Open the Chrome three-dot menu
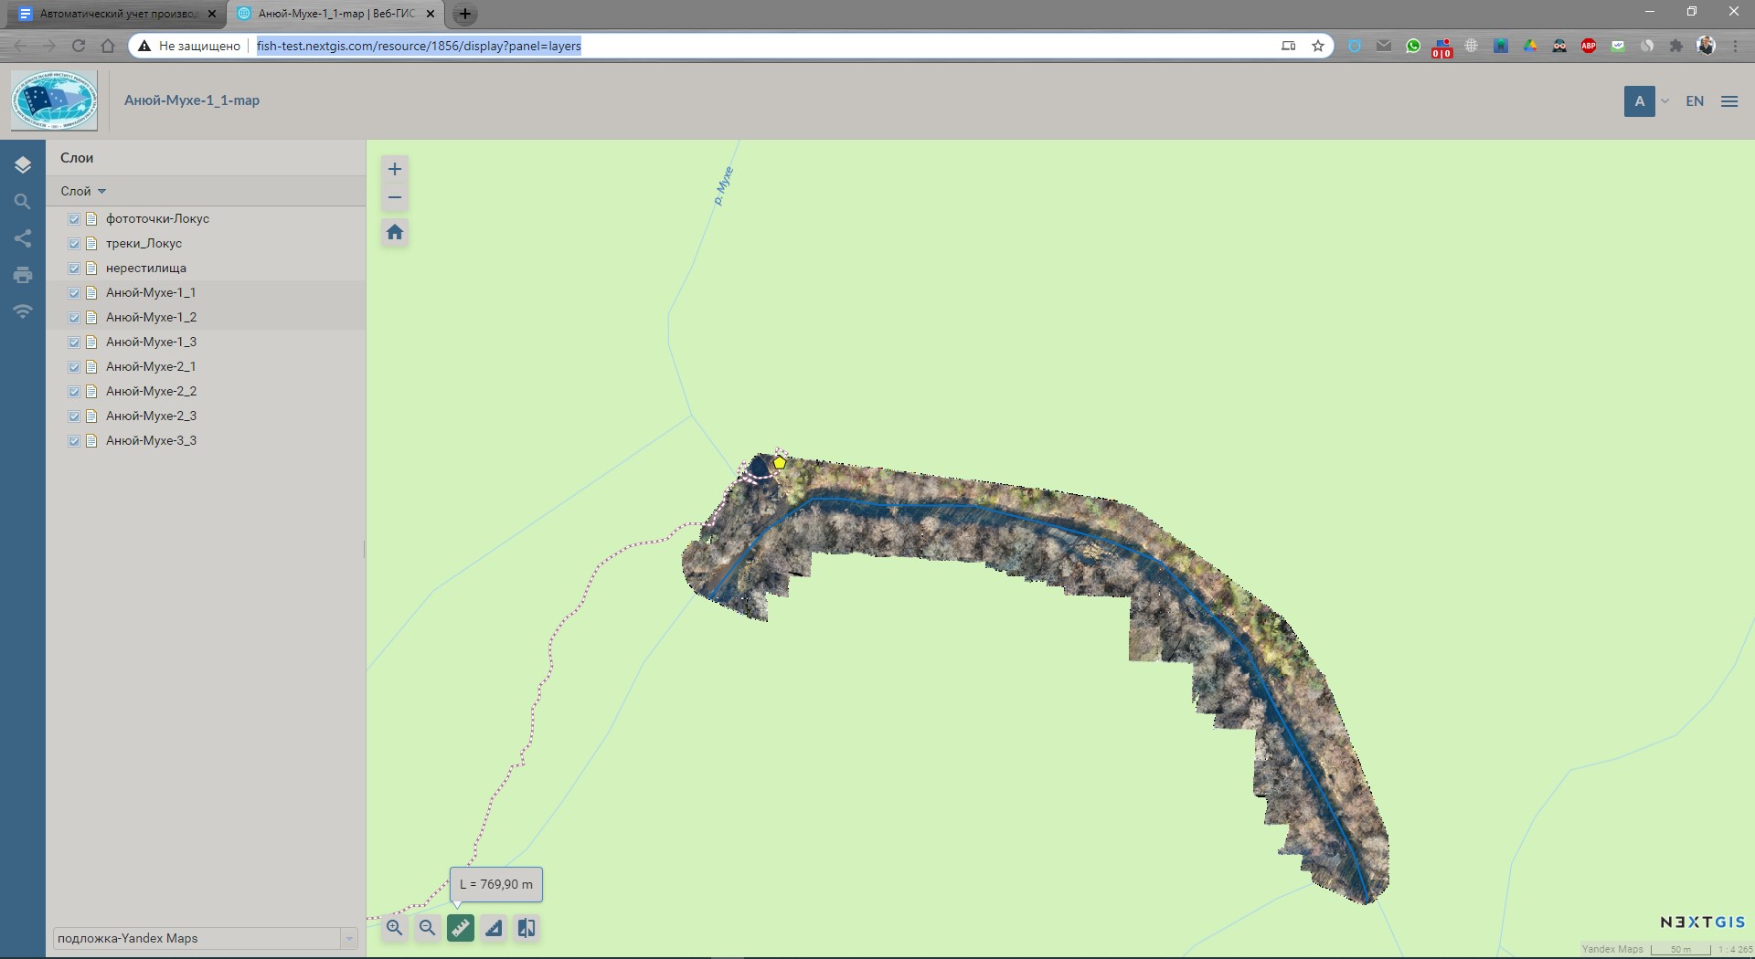1755x959 pixels. [x=1735, y=46]
